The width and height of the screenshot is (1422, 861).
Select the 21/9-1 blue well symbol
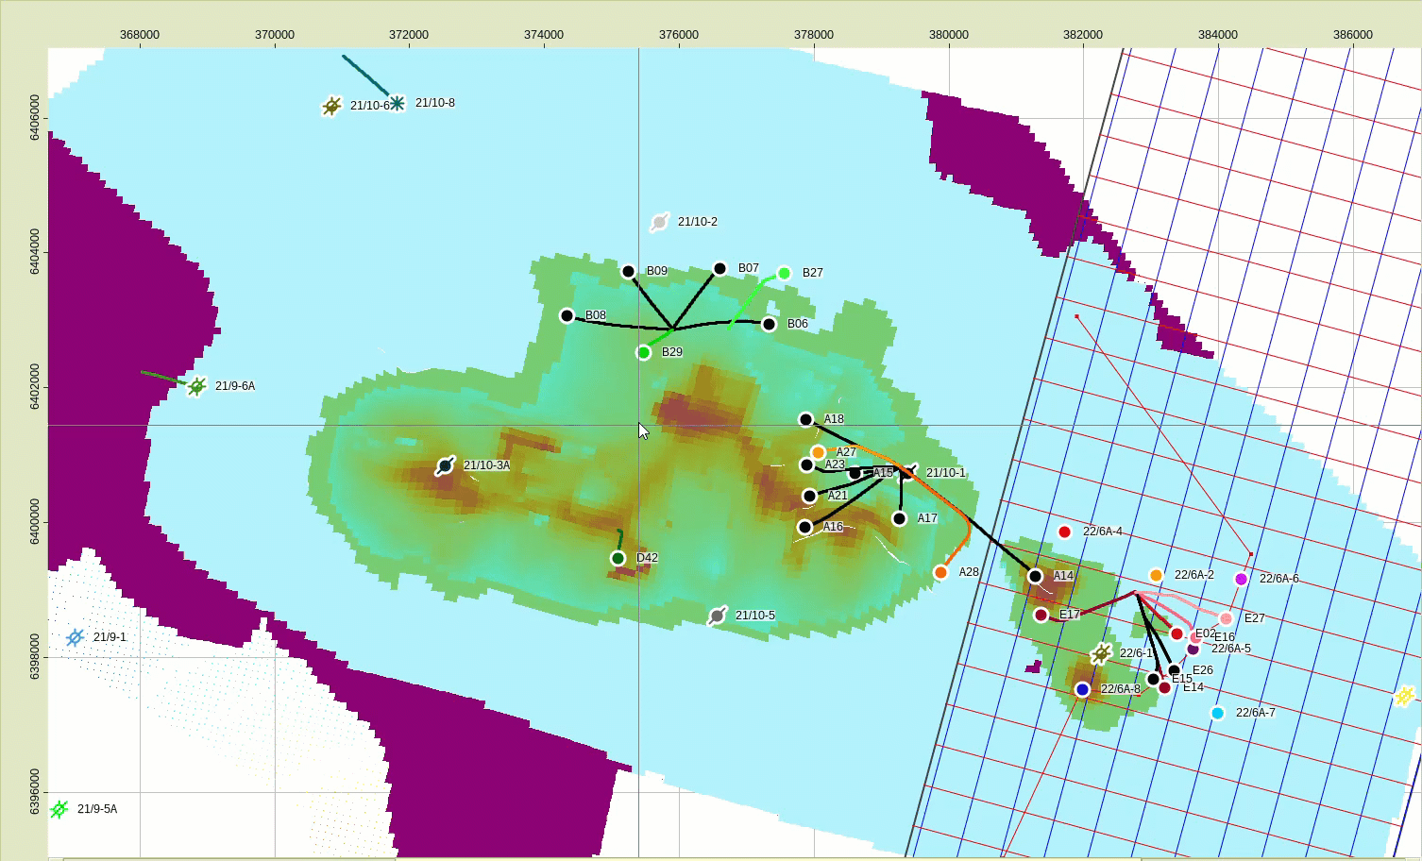click(x=75, y=638)
